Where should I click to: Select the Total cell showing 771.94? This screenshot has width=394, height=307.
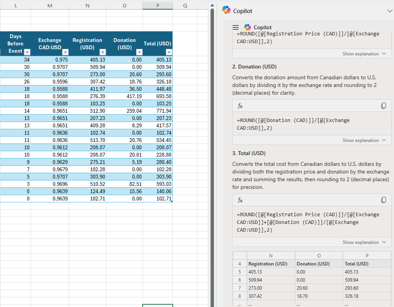158,111
